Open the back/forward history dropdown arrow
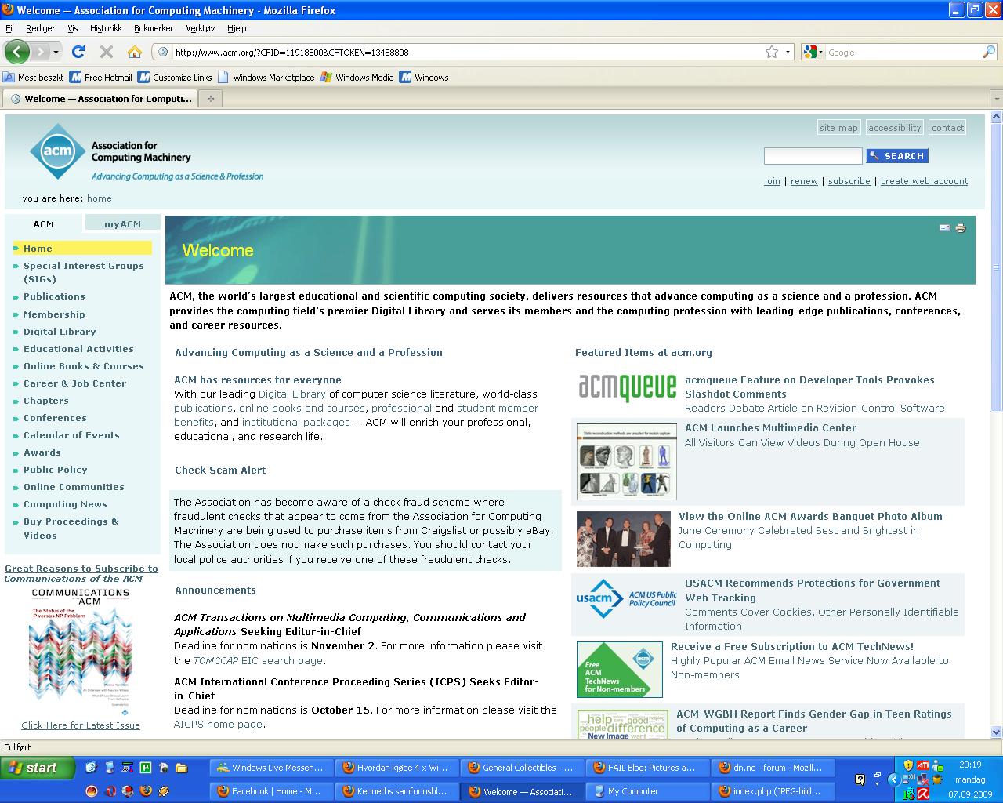This screenshot has width=1003, height=803. point(56,52)
